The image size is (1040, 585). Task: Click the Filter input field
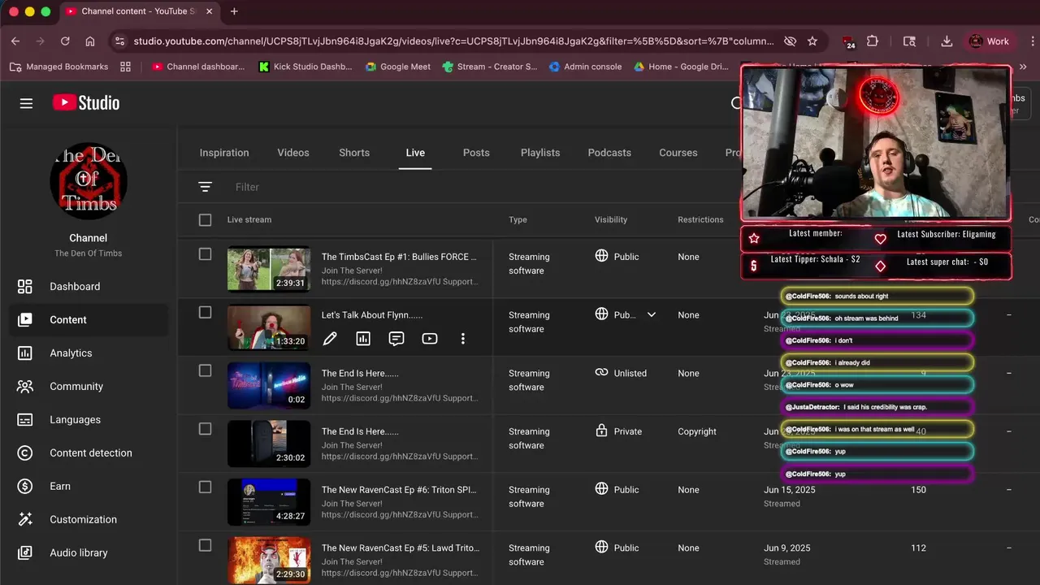479,187
